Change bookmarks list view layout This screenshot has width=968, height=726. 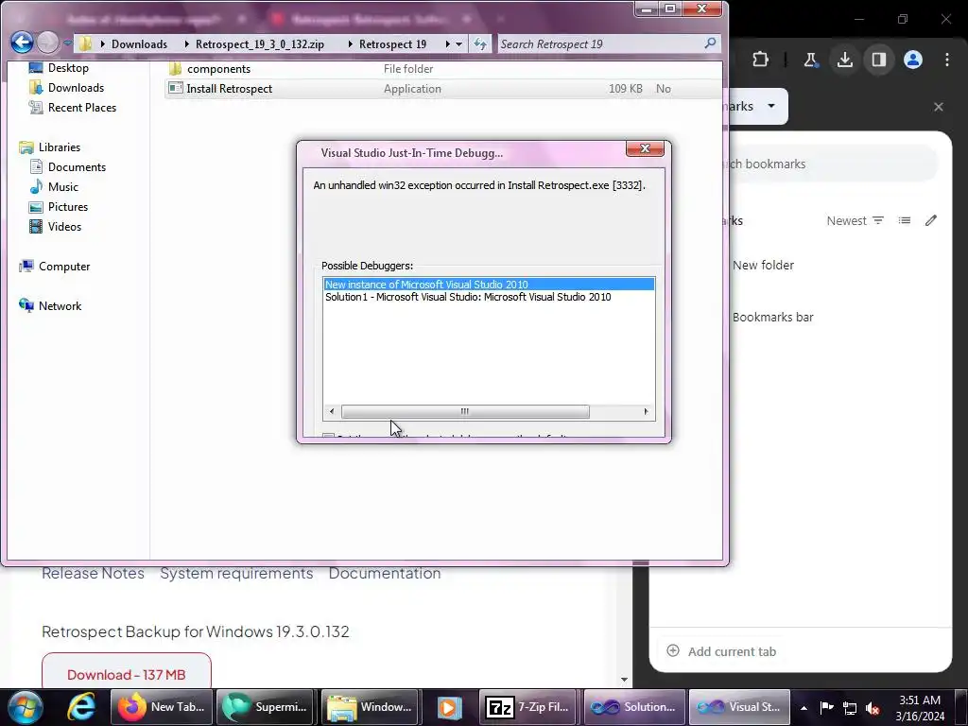905,220
